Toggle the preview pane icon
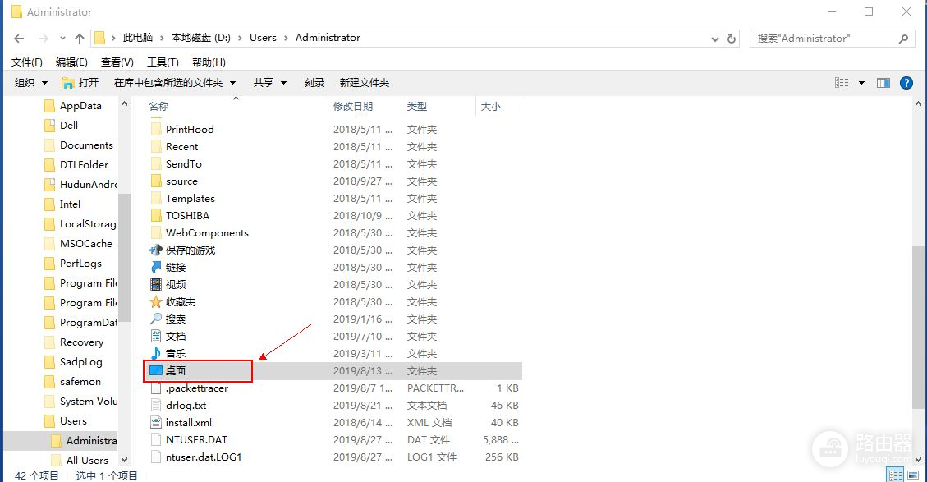The image size is (927, 482). click(883, 83)
